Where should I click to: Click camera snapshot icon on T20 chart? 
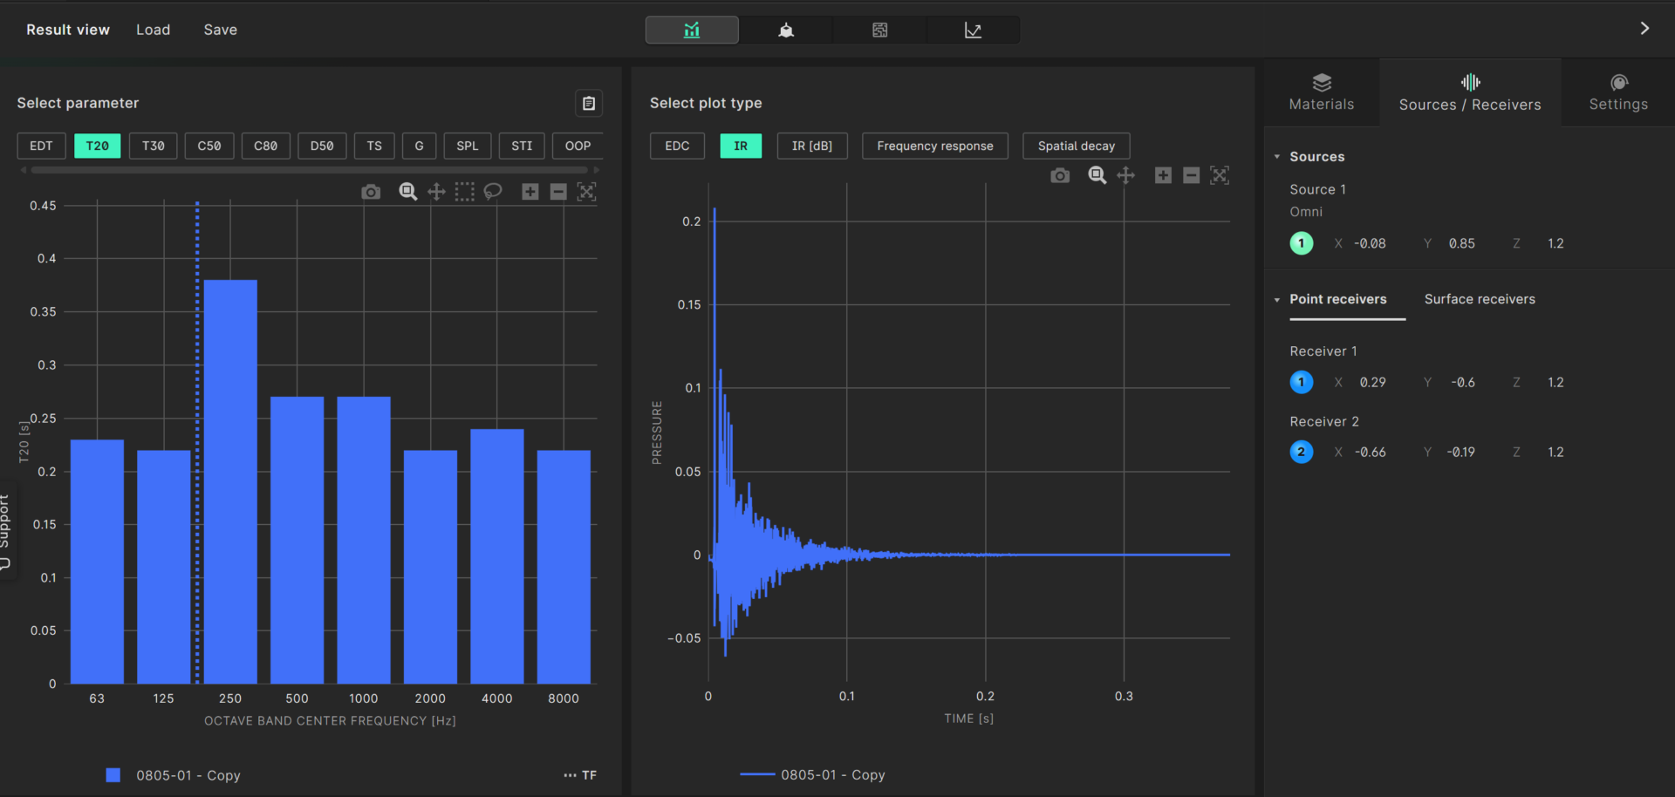pyautogui.click(x=371, y=192)
